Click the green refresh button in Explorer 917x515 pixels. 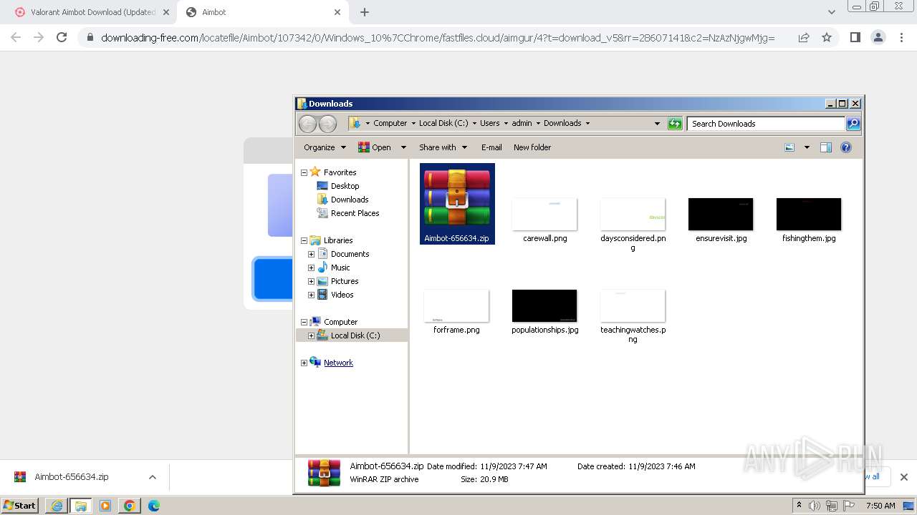(675, 124)
